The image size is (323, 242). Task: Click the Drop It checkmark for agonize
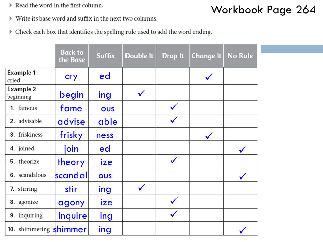[174, 201]
